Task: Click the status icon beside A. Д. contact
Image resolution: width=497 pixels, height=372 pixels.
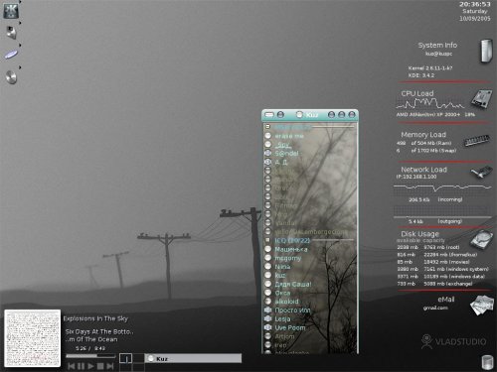Action: (x=268, y=162)
